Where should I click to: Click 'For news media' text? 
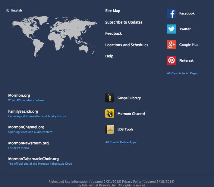(x=18, y=148)
